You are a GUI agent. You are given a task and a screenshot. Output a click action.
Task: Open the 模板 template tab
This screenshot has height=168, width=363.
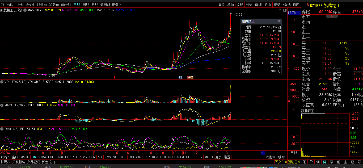[282, 157]
